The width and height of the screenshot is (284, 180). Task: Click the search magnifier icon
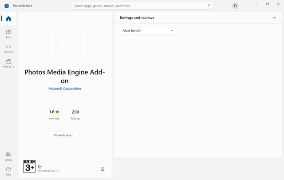[x=209, y=6]
